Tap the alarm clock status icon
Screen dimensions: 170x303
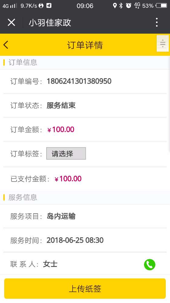click(129, 5)
